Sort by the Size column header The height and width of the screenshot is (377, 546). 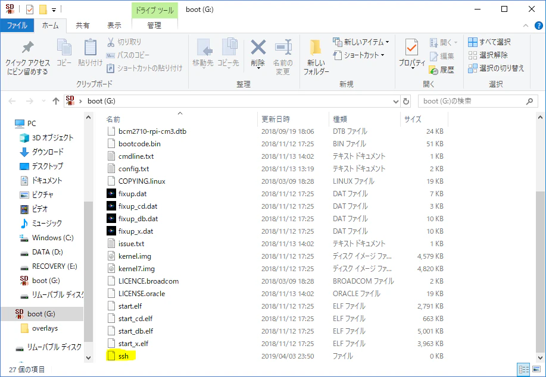[x=424, y=120]
